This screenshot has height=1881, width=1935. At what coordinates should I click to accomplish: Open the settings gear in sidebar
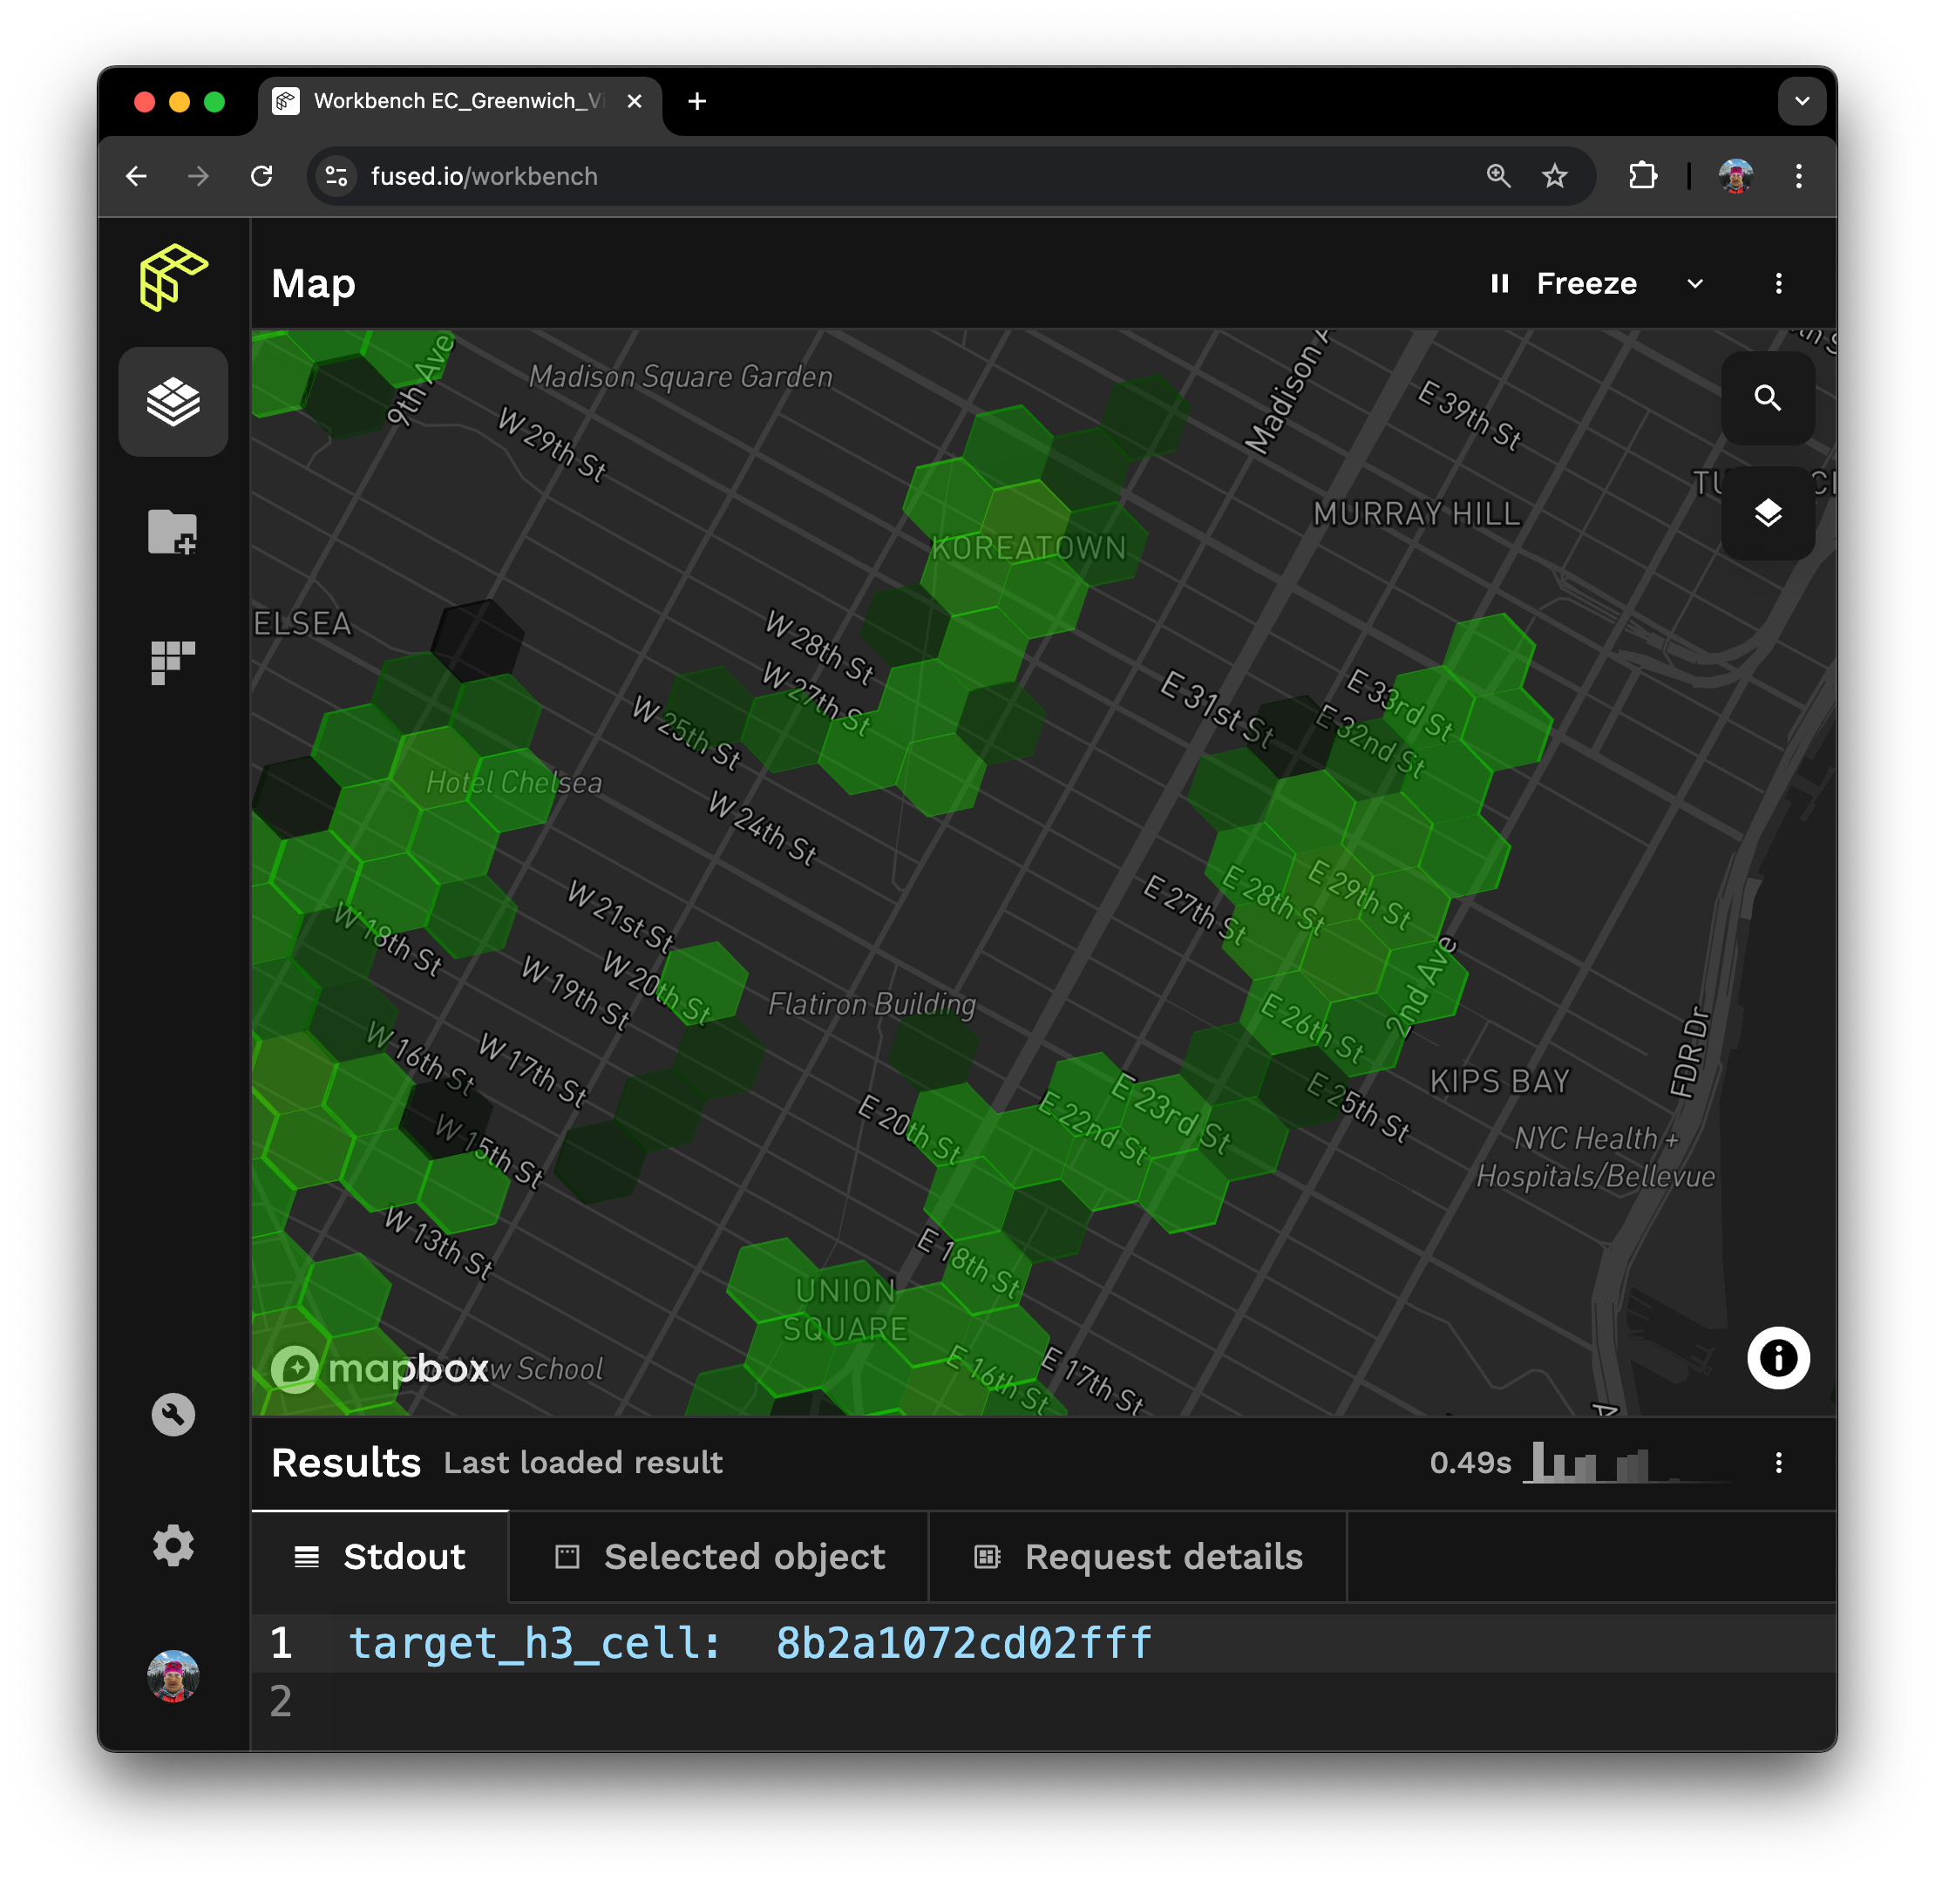click(x=173, y=1545)
